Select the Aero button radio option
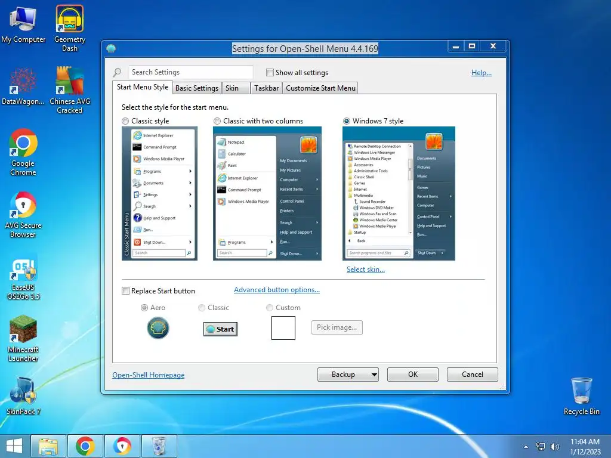 (x=144, y=308)
